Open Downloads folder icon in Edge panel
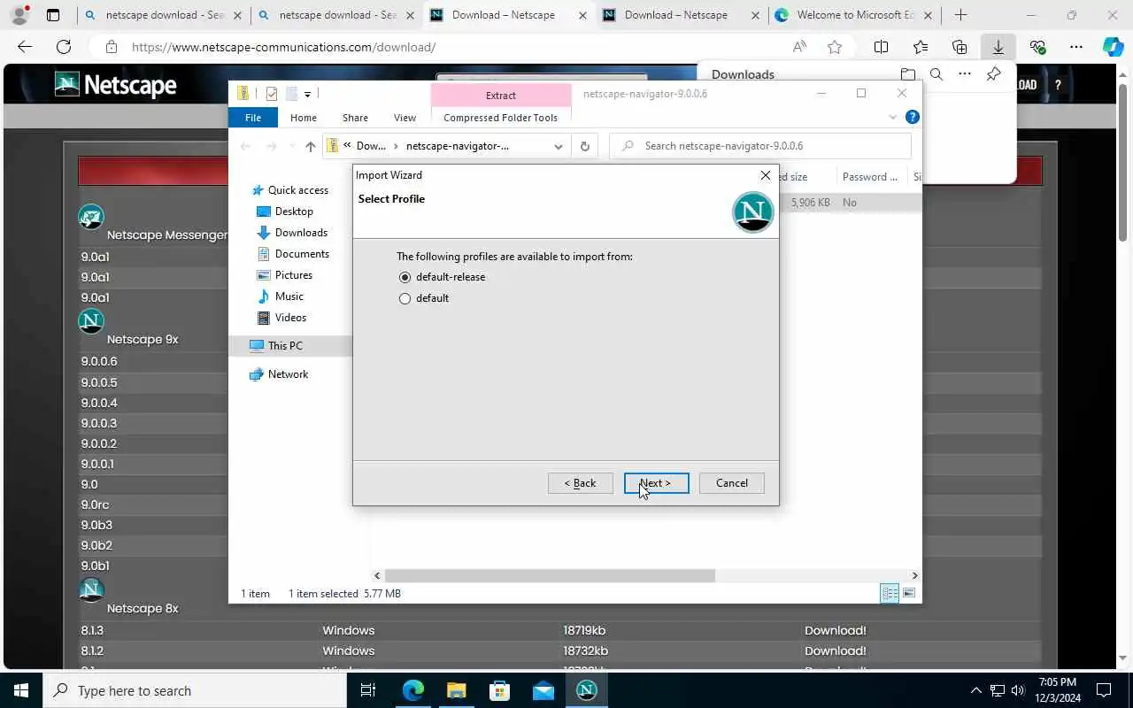Image resolution: width=1133 pixels, height=708 pixels. [907, 74]
